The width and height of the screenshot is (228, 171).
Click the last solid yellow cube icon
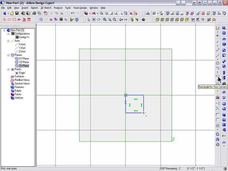click(187, 19)
